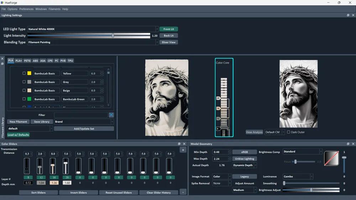The height and width of the screenshot is (200, 356).
Task: Float the Model Geometry panel
Action: pyautogui.click(x=348, y=144)
